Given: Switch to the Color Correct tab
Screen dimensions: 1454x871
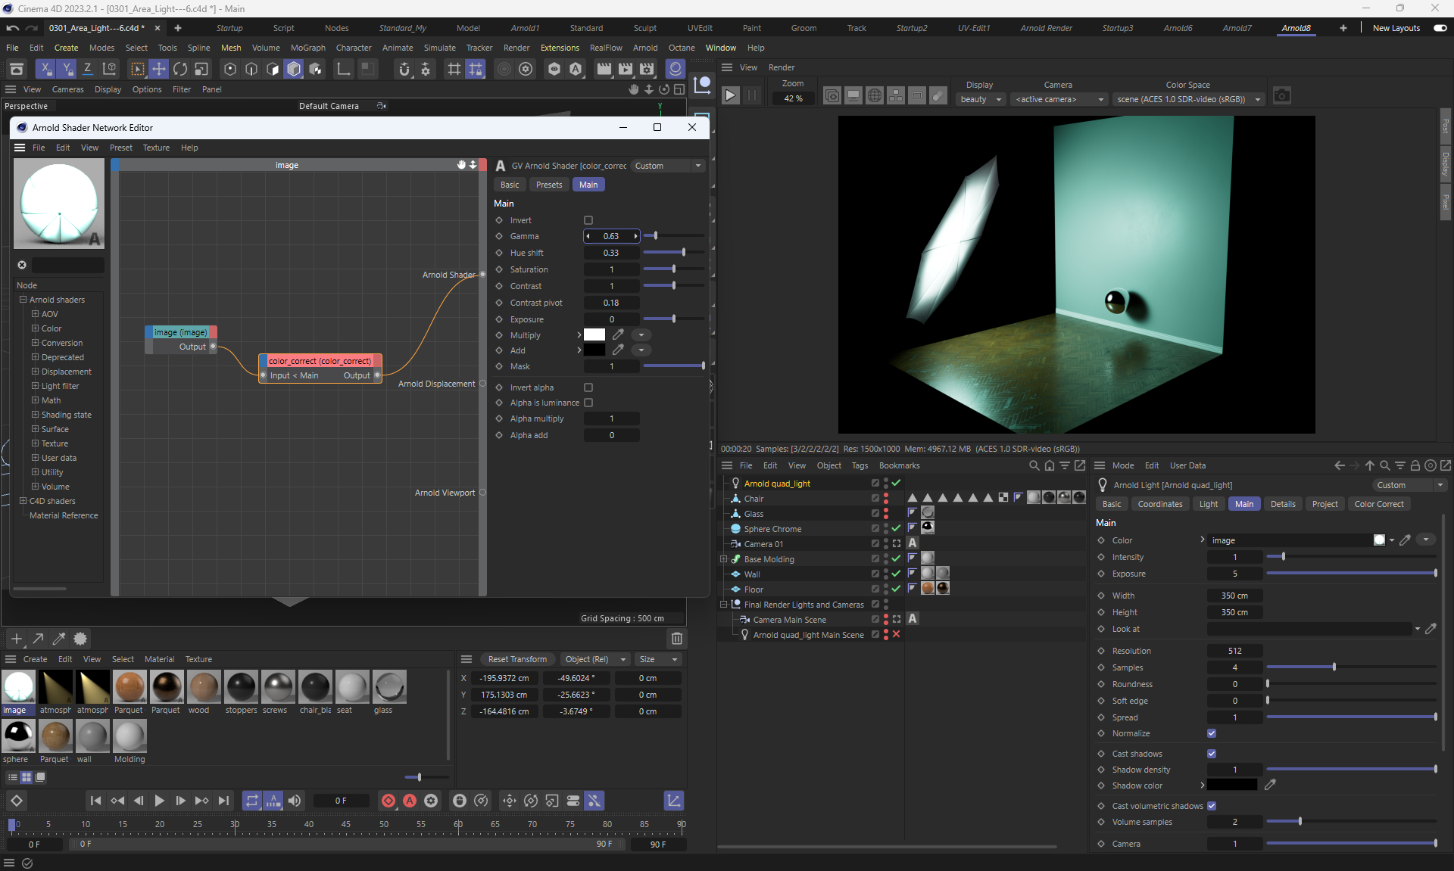Looking at the screenshot, I should coord(1378,504).
